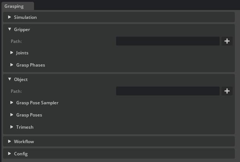Click the down arrow beside Gripper
Image resolution: width=240 pixels, height=162 pixels.
(x=10, y=29)
